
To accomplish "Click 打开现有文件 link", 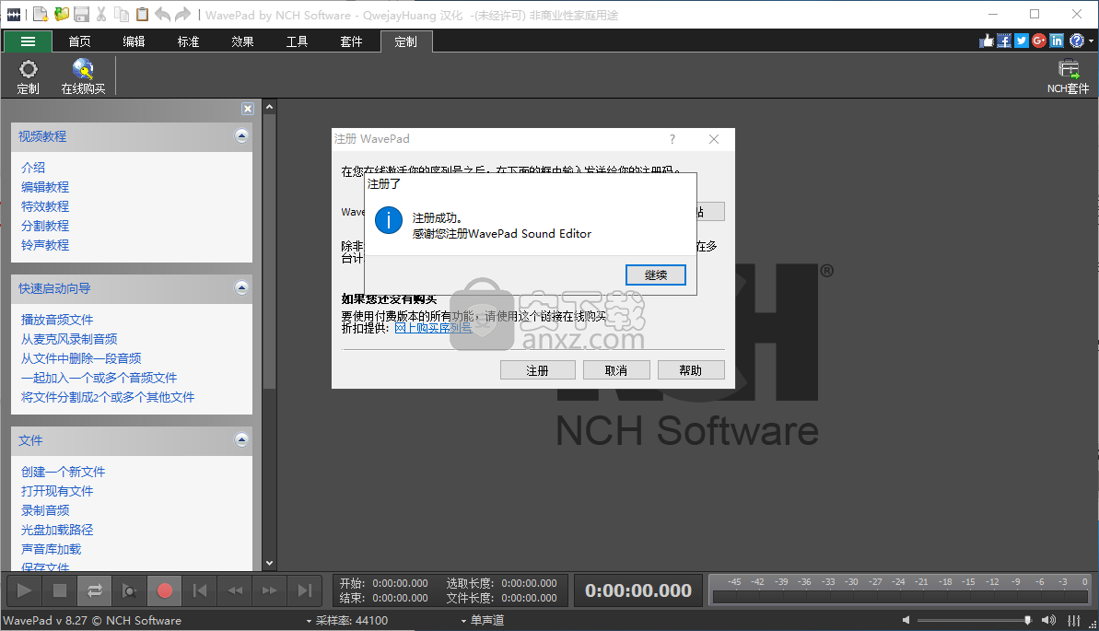I will [x=57, y=492].
